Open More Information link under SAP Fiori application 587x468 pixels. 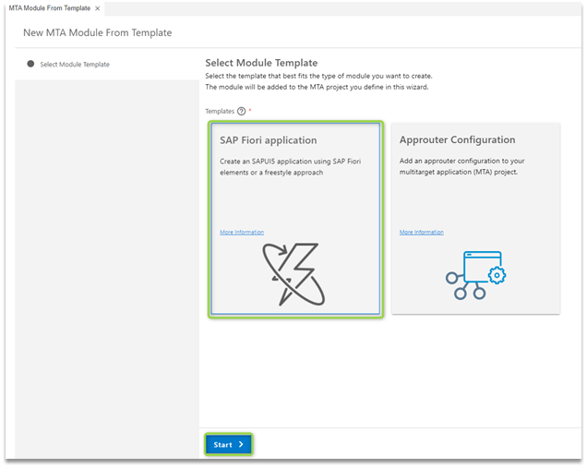click(x=242, y=232)
